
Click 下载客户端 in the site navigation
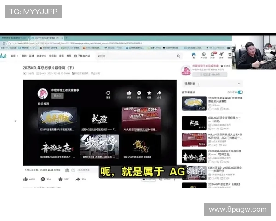(82, 56)
